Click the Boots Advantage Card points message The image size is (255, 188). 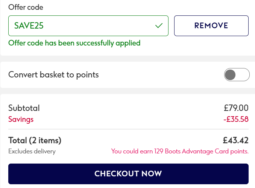pyautogui.click(x=180, y=152)
